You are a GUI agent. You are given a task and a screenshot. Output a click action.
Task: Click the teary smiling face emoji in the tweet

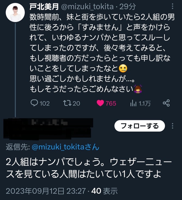point(124,67)
